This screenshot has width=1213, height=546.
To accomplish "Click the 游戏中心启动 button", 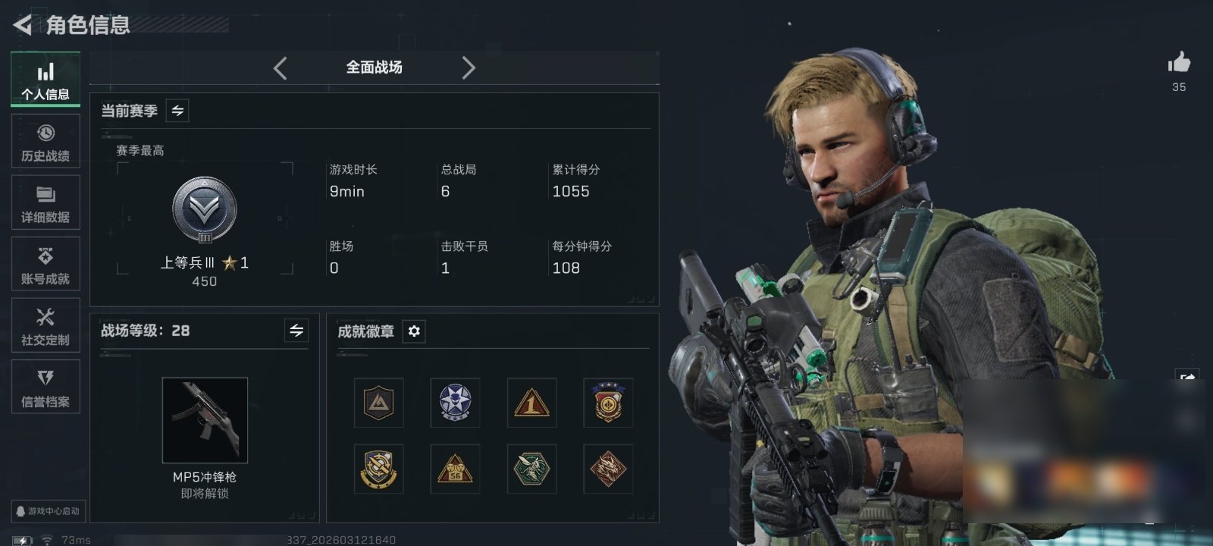I will [x=48, y=511].
